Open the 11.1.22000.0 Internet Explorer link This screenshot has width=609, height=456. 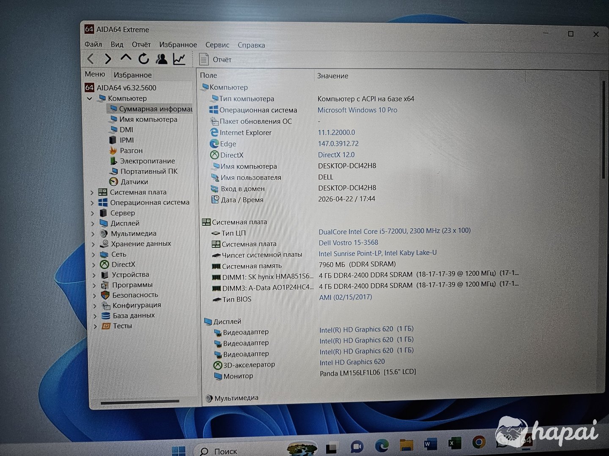(337, 132)
